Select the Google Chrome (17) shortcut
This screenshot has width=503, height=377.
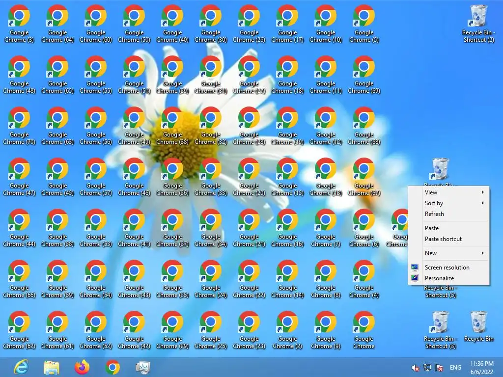[287, 24]
